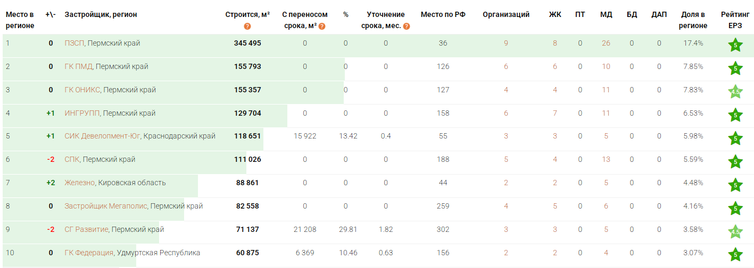The height and width of the screenshot is (268, 754).
Task: Click the rating star for ГК Федерация
Action: (735, 255)
